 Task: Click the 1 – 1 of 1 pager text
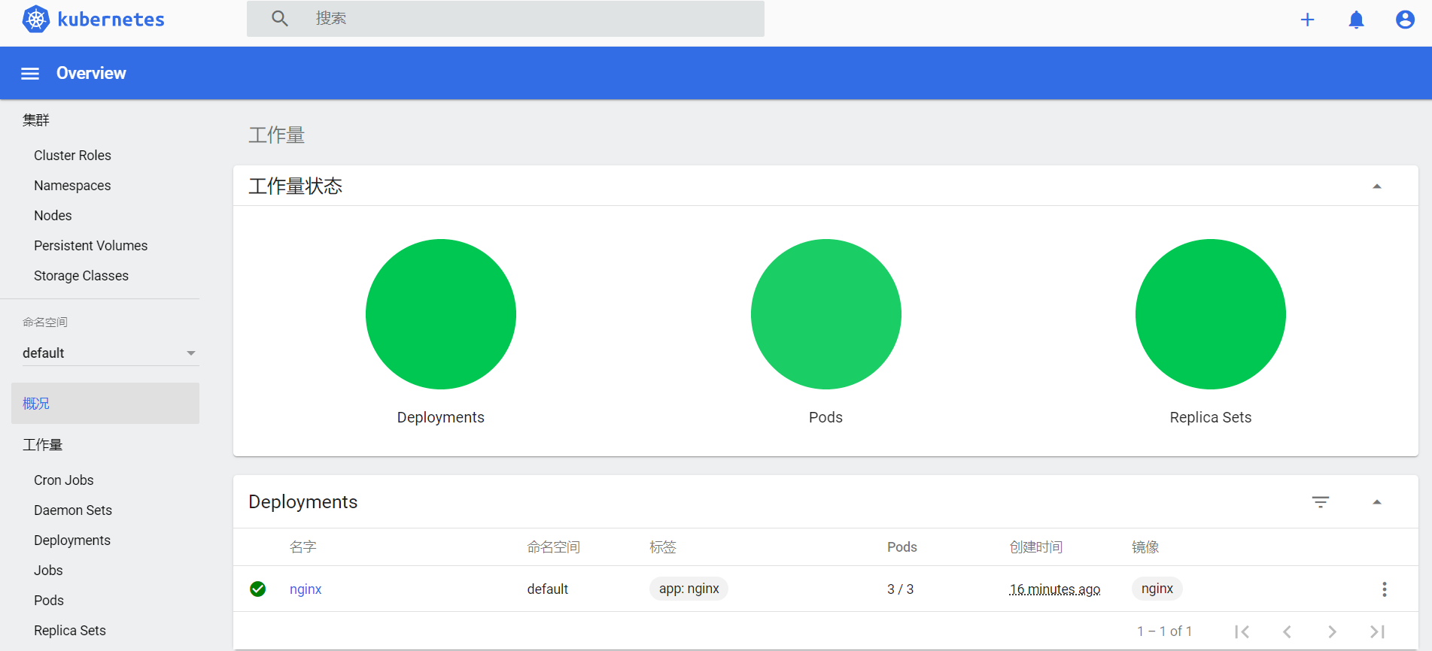pyautogui.click(x=1165, y=631)
